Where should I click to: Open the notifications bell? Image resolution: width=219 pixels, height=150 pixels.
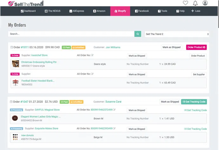pos(195,3)
